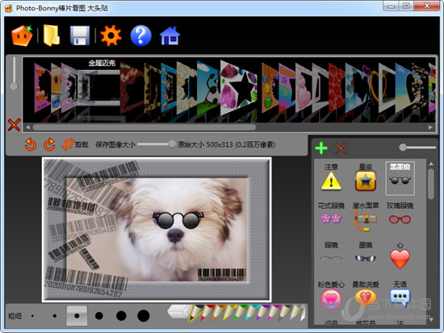Select the 花式眼镜 flower glasses sticker
The image size is (444, 333).
331,214
